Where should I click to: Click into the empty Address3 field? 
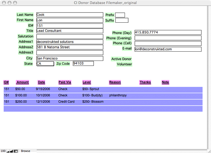(x=69, y=53)
